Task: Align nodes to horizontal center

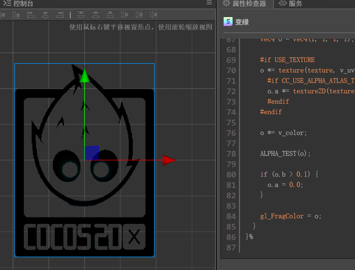Action: 45,15
